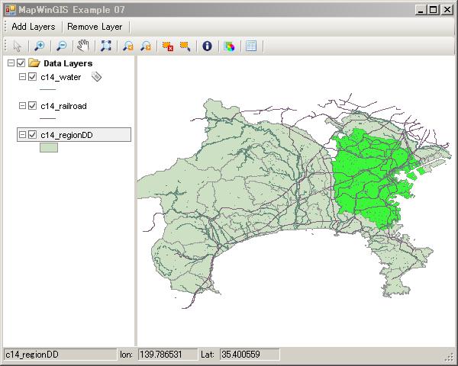Viewport: 458px width, 366px height.
Task: Activate the Zoom In tool
Action: [x=39, y=46]
